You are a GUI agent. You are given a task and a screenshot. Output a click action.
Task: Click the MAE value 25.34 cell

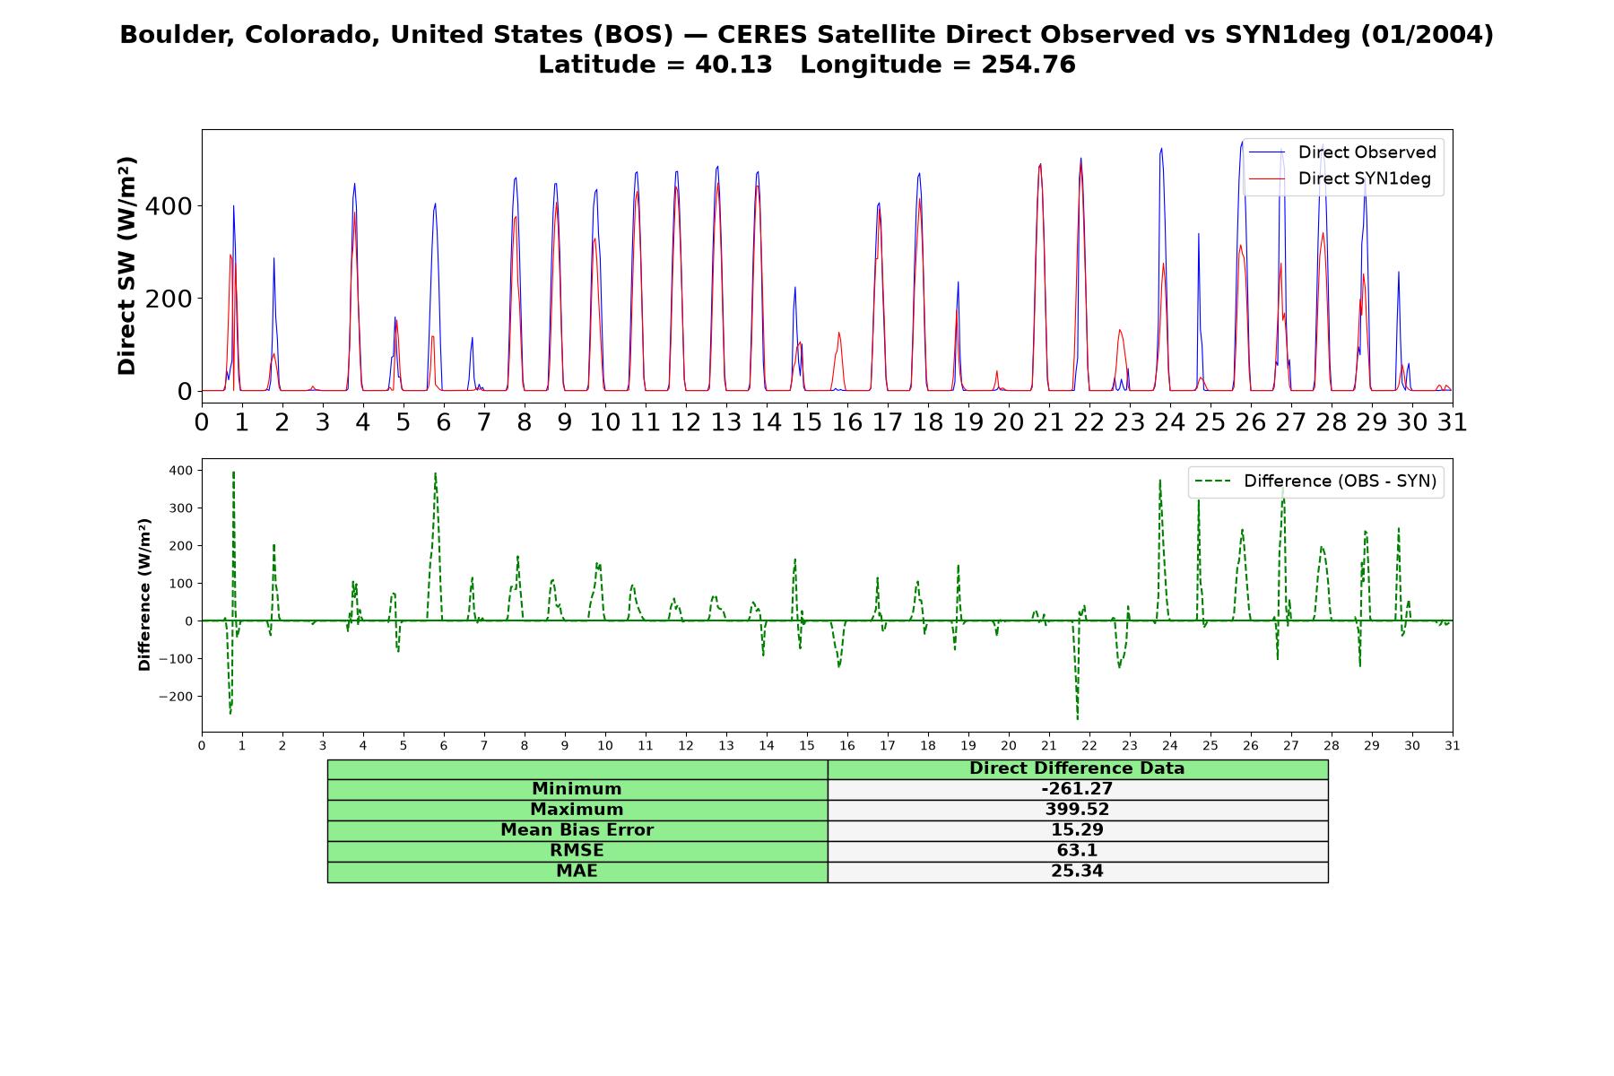tap(1078, 872)
